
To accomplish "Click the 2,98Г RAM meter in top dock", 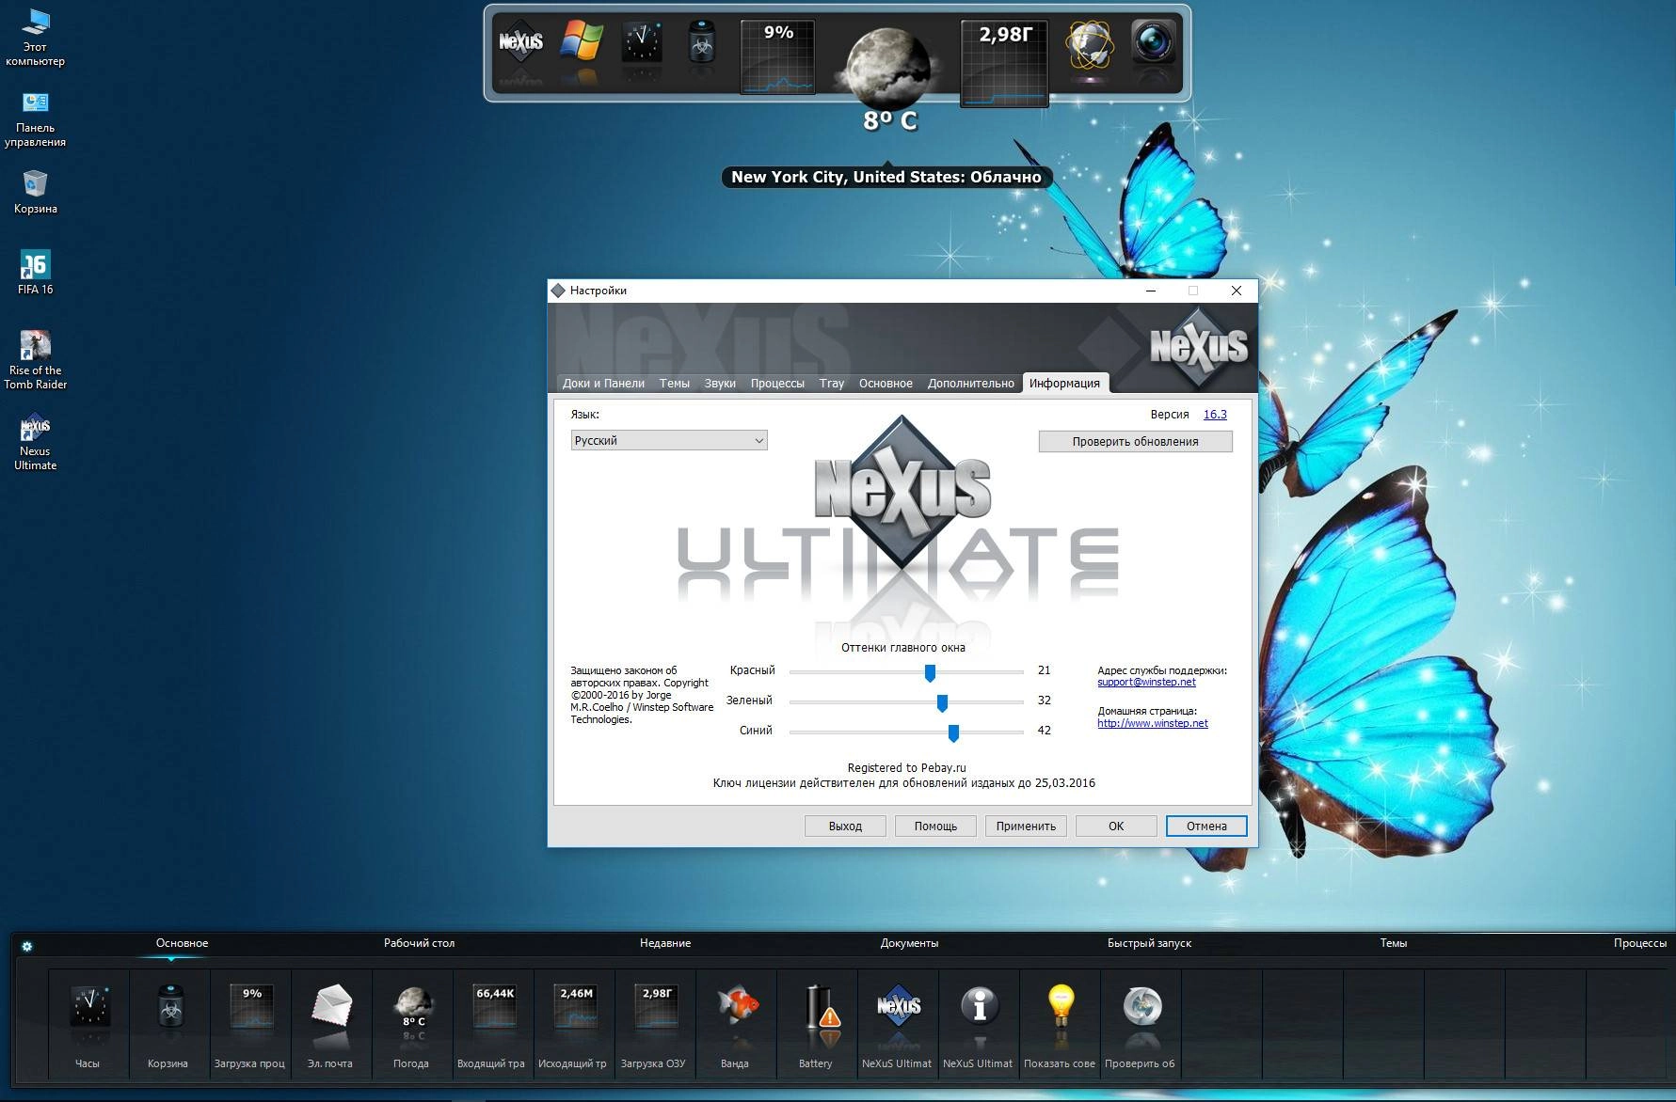I will (x=1004, y=63).
